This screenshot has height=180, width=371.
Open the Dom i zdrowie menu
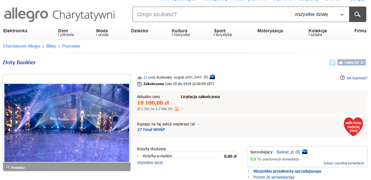pyautogui.click(x=66, y=32)
